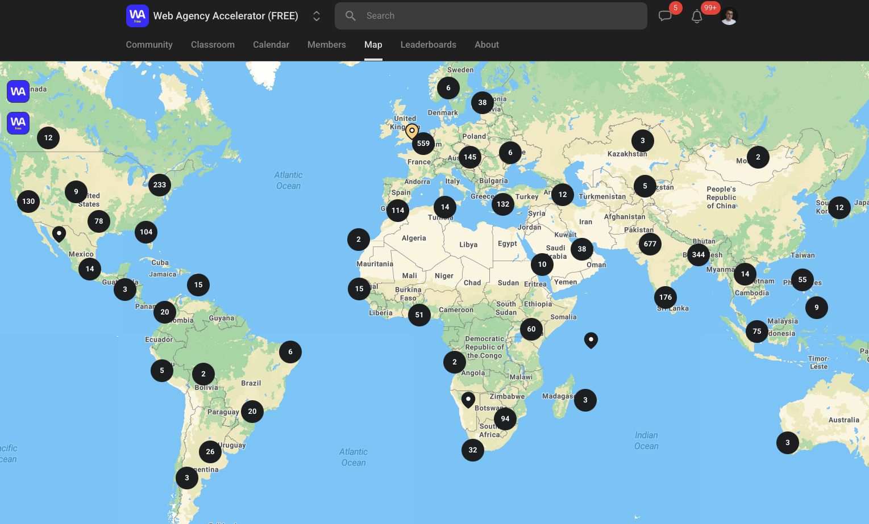The width and height of the screenshot is (869, 524).
Task: Select the Community link in the navigation
Action: [x=149, y=45]
